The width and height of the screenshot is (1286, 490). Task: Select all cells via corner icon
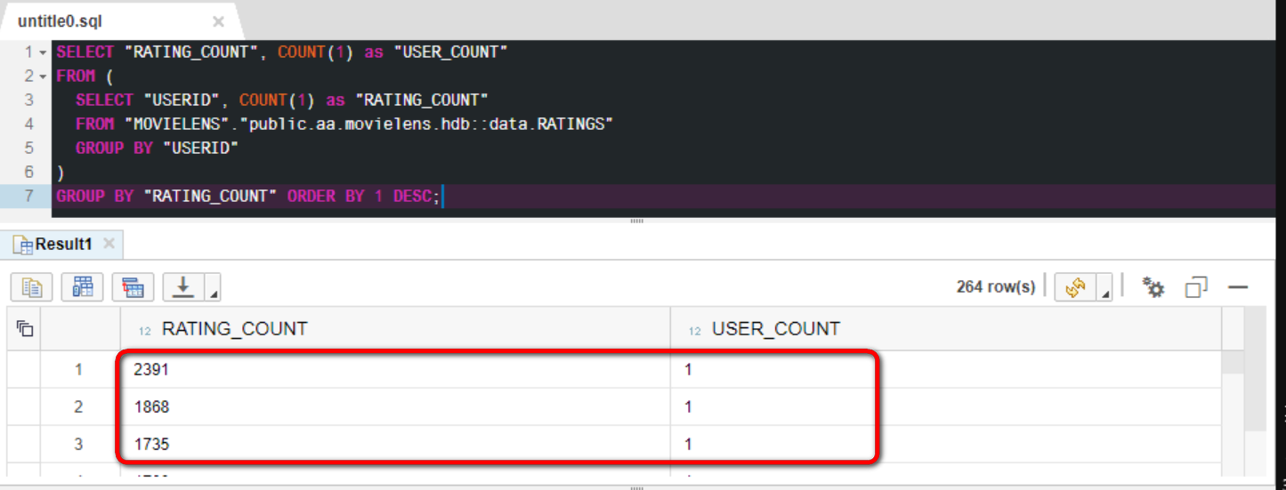click(25, 329)
